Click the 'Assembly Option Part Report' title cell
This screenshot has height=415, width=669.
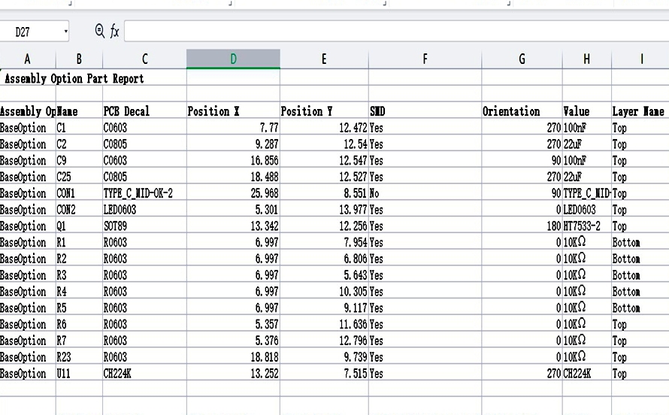[x=75, y=78]
